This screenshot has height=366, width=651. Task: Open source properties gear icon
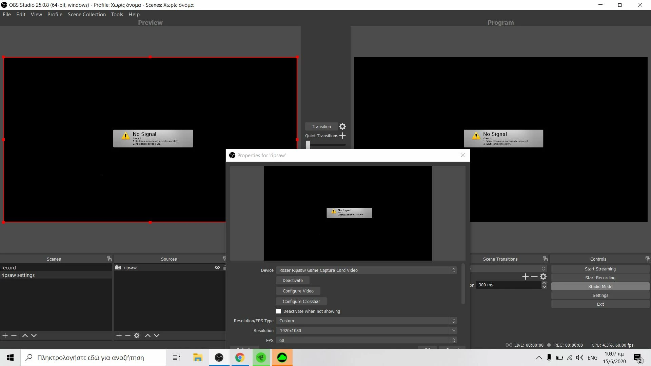137,335
